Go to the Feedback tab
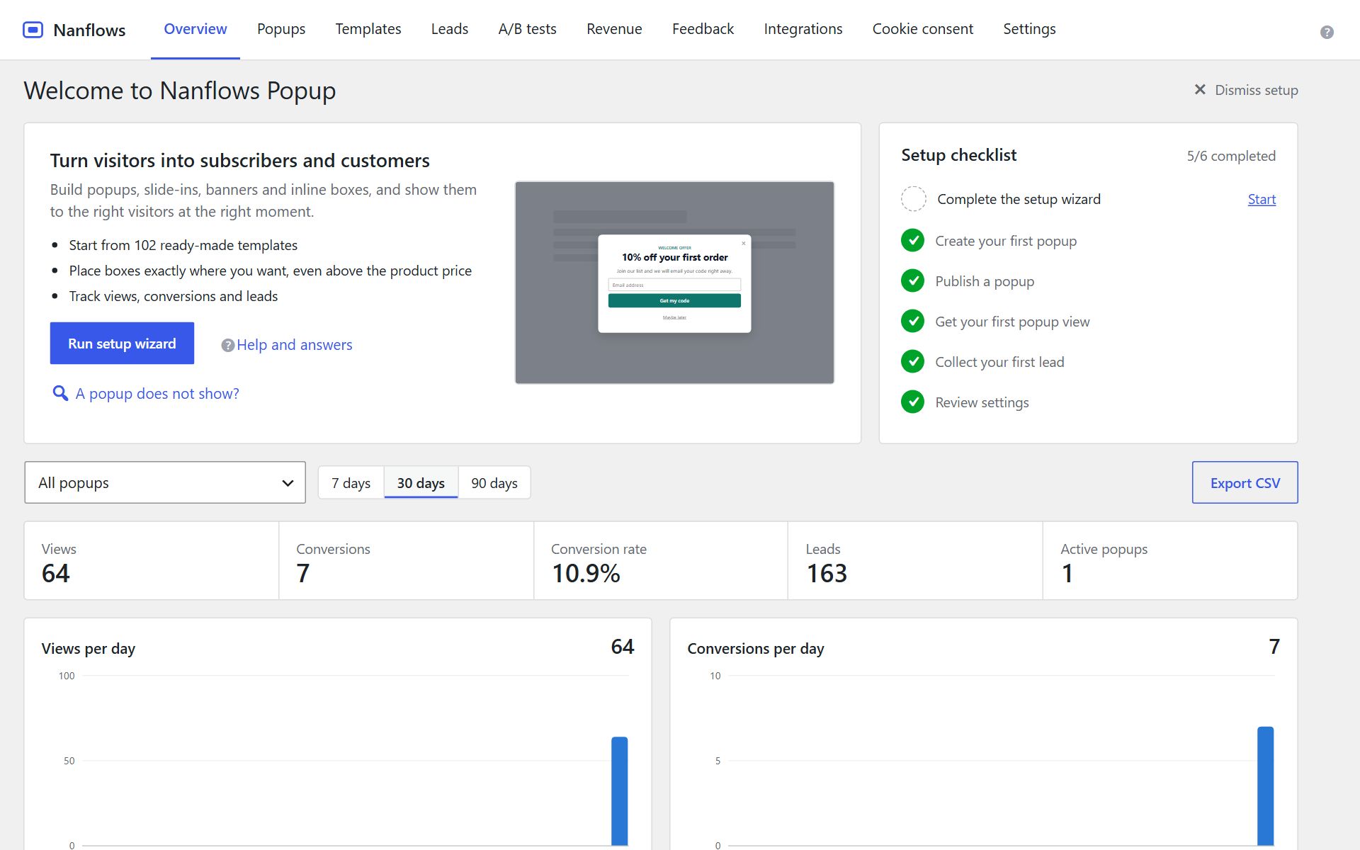The image size is (1360, 850). pyautogui.click(x=703, y=29)
